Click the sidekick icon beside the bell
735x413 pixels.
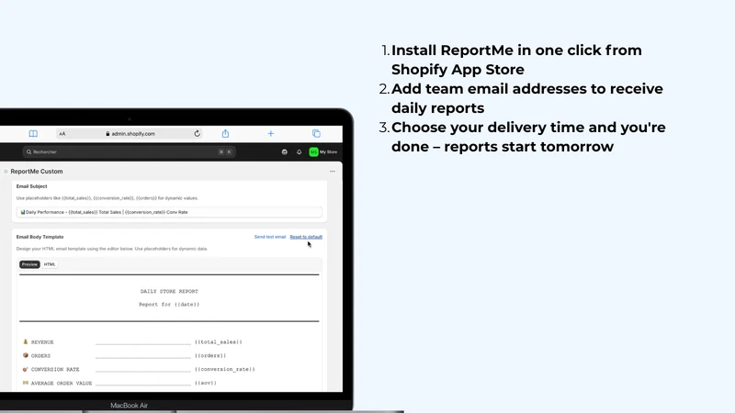tap(285, 151)
